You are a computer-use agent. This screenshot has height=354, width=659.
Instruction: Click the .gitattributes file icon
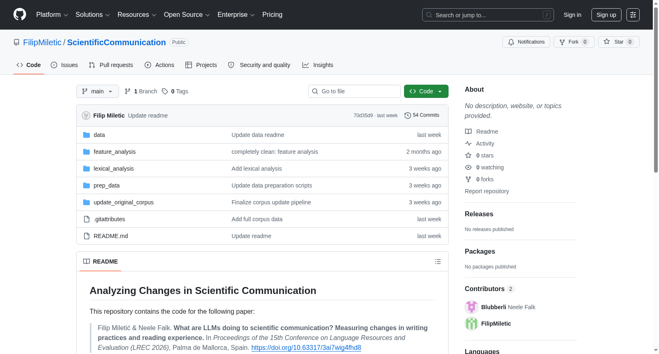[86, 219]
